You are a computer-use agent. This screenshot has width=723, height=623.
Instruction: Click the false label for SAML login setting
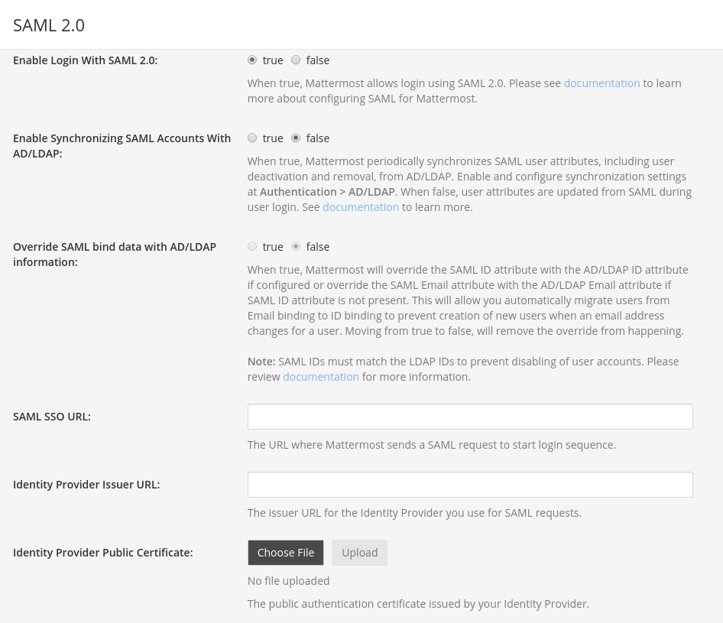[x=317, y=60]
